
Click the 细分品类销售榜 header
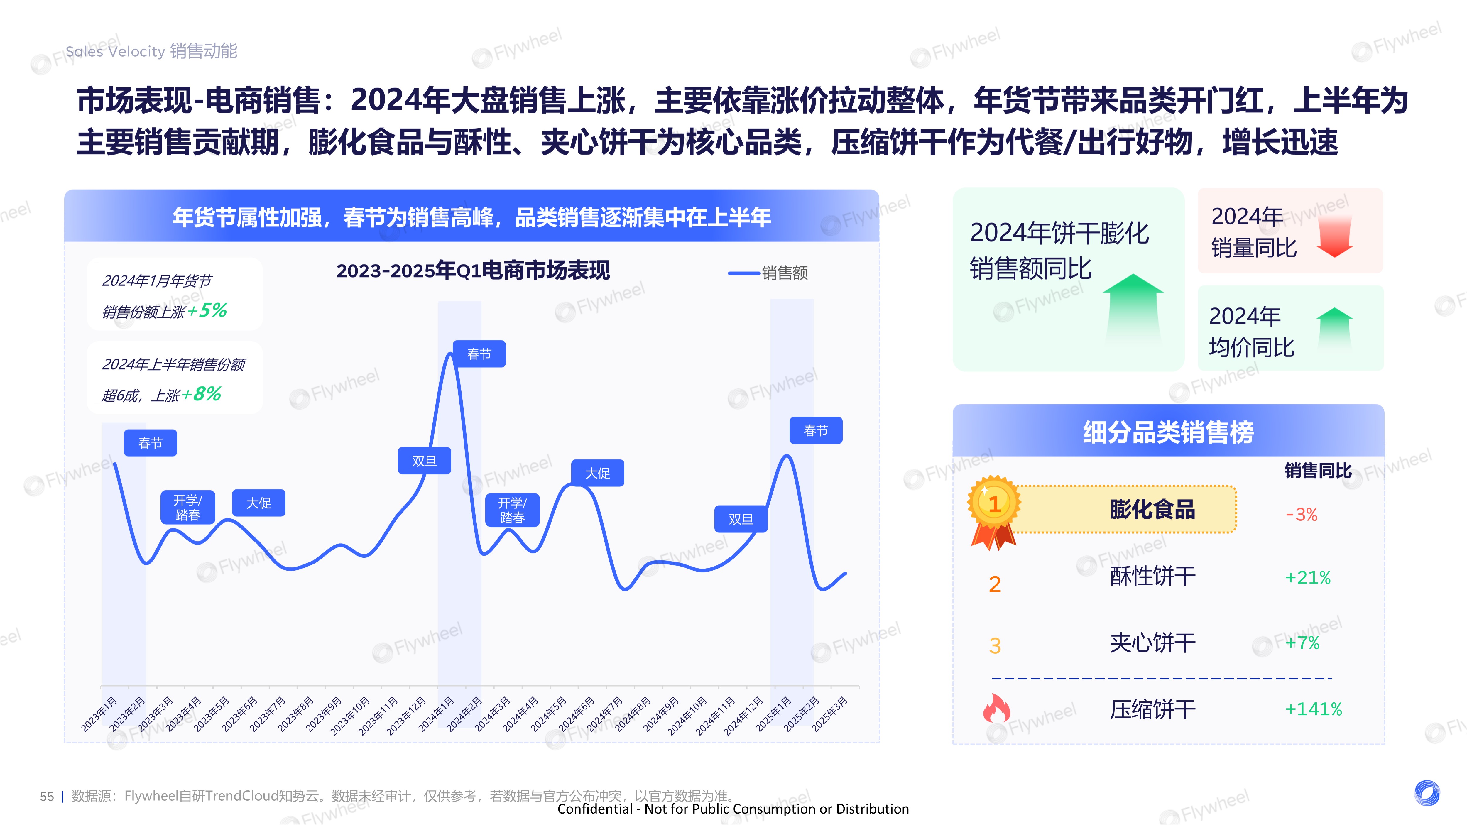tap(1168, 432)
